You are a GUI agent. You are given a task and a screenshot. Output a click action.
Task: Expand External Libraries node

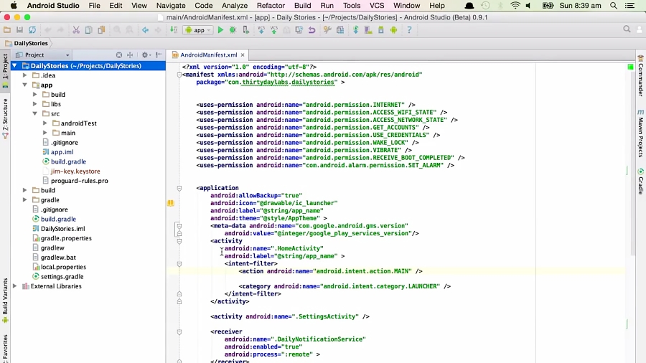pyautogui.click(x=15, y=286)
